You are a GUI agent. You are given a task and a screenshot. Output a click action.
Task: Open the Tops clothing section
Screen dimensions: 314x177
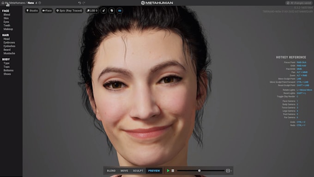click(6, 67)
